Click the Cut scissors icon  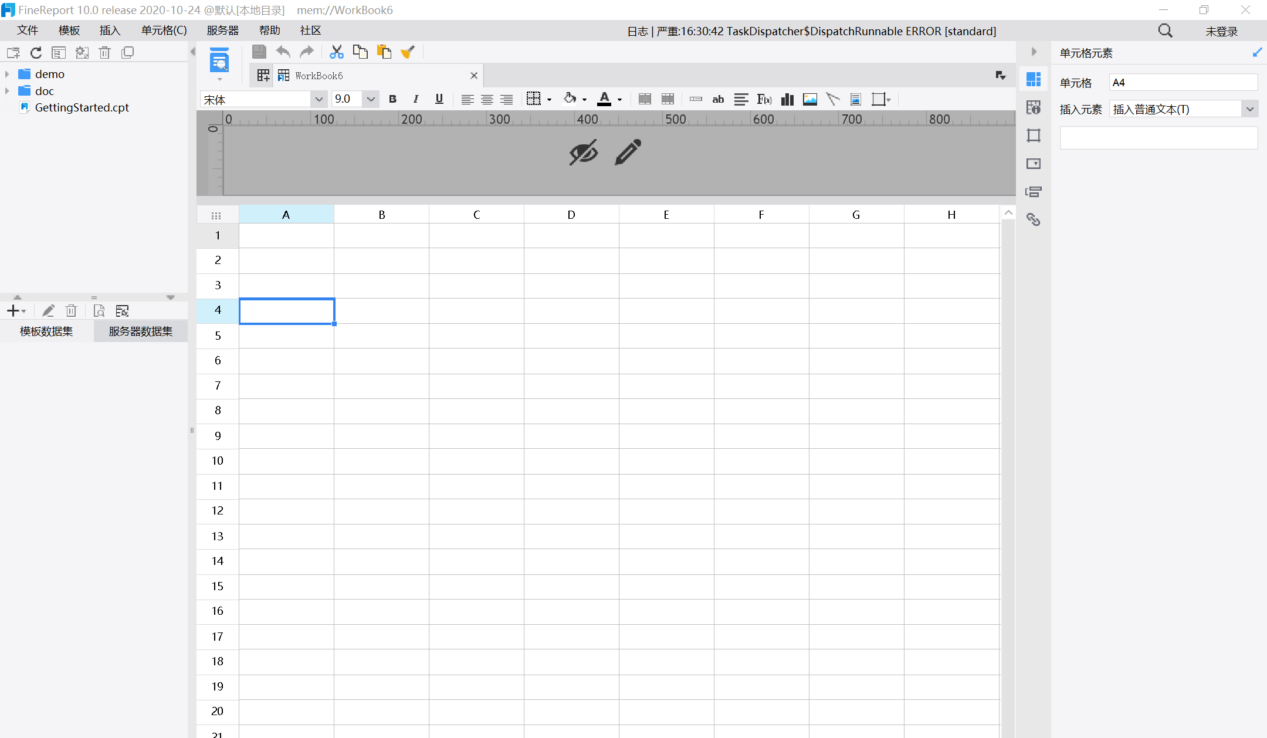click(336, 52)
